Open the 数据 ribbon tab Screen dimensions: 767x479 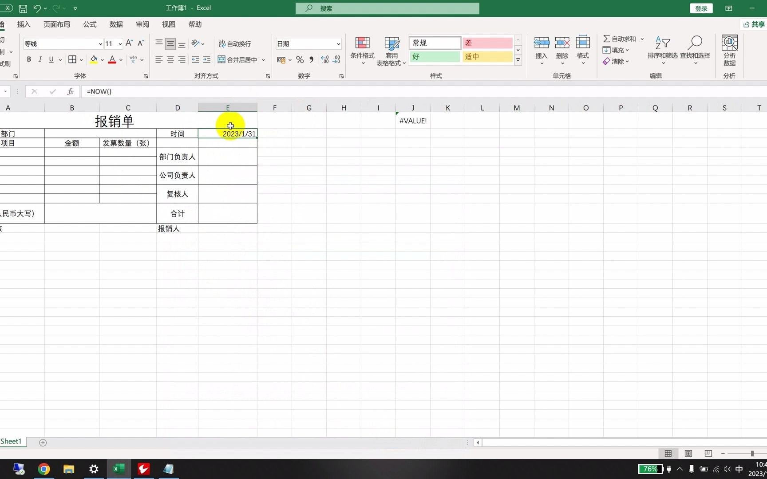(x=116, y=24)
